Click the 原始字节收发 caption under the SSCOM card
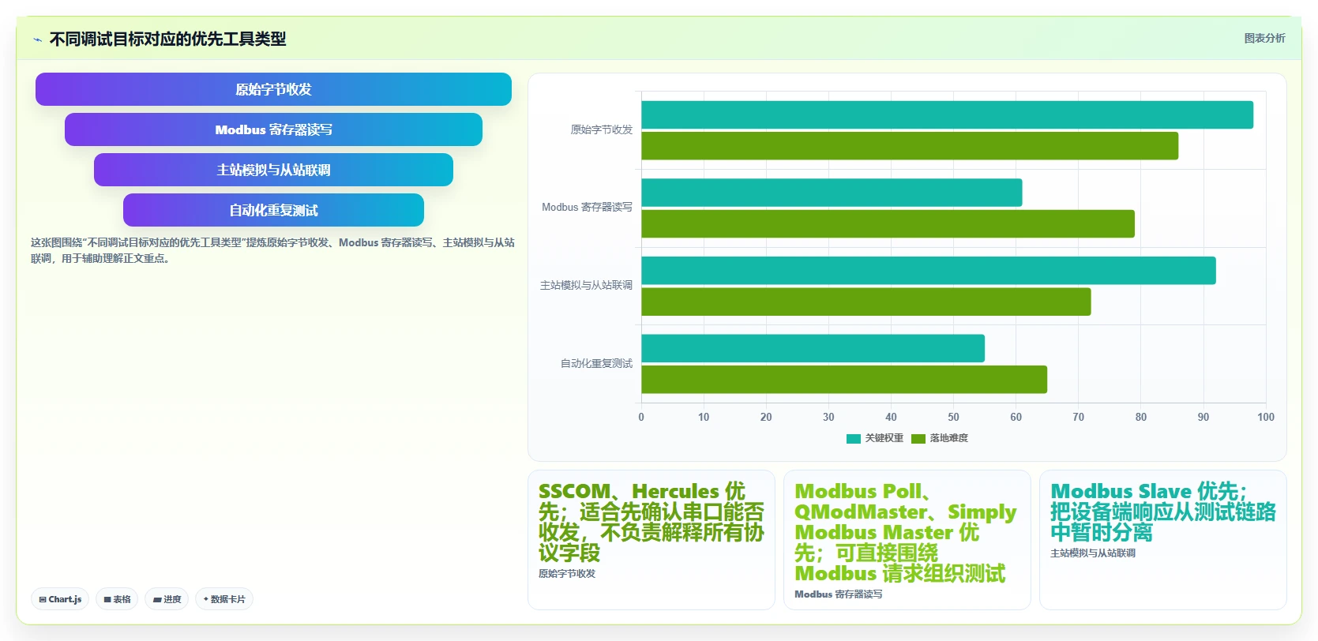 [x=567, y=574]
